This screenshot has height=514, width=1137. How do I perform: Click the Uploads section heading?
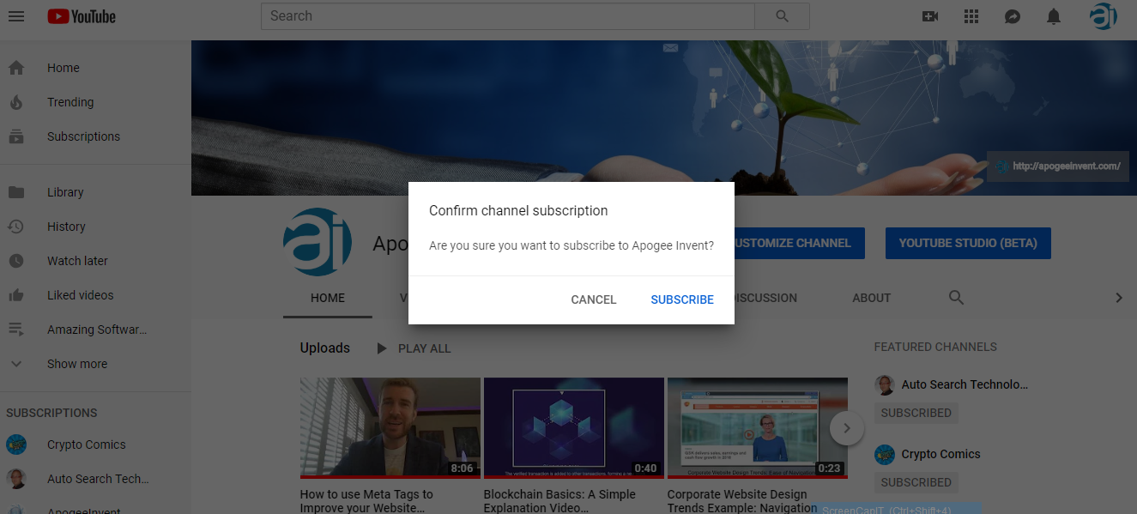click(325, 348)
